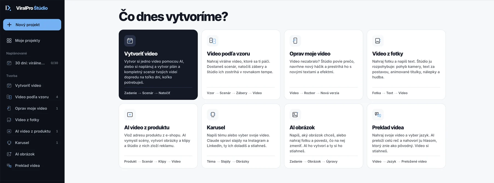The width and height of the screenshot is (494, 183).
Task: Open Preklad videa sidebar item
Action: click(32, 165)
